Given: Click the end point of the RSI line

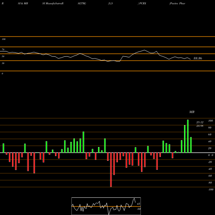Looking at the screenshot, I should 190,59.
